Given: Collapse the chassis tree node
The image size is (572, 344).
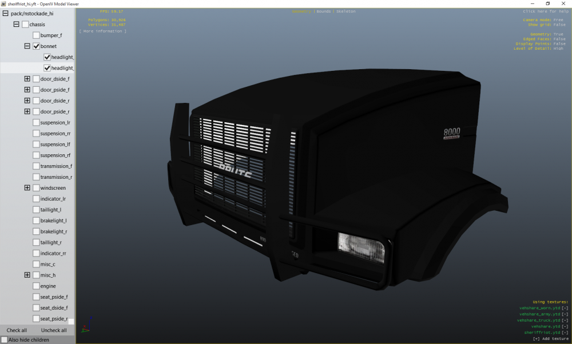Looking at the screenshot, I should 17,25.
